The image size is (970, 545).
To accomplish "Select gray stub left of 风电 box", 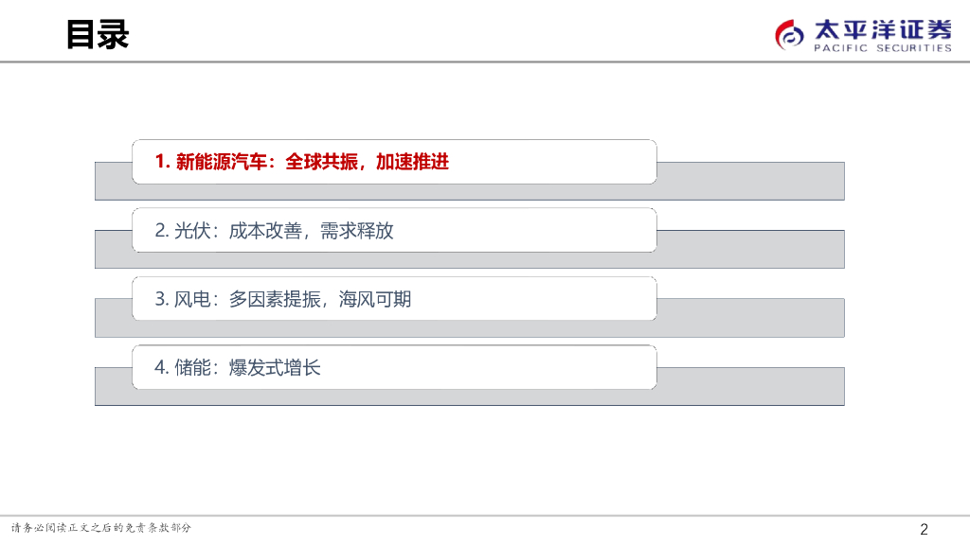I will tap(113, 318).
